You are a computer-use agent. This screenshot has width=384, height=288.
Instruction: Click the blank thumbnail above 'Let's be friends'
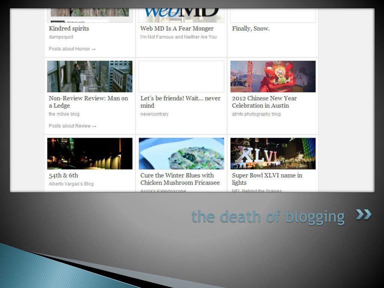pos(181,76)
